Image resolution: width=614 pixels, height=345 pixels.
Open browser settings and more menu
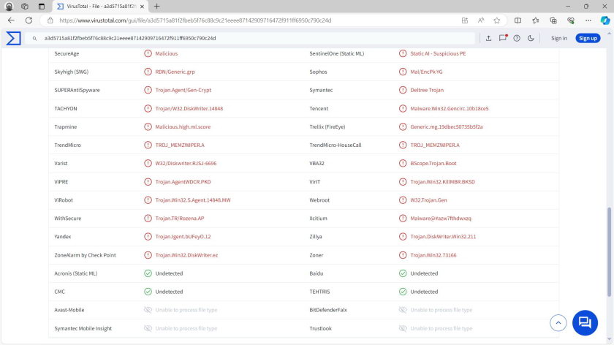point(588,20)
